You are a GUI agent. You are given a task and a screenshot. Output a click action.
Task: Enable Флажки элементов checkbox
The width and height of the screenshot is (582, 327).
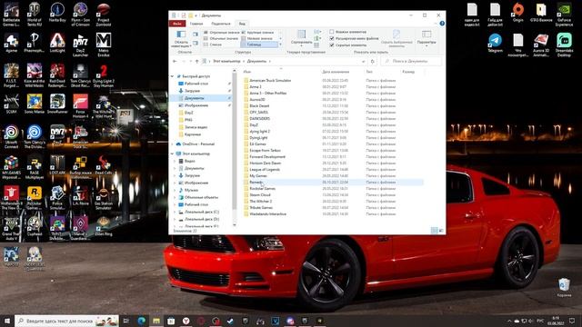(332, 32)
